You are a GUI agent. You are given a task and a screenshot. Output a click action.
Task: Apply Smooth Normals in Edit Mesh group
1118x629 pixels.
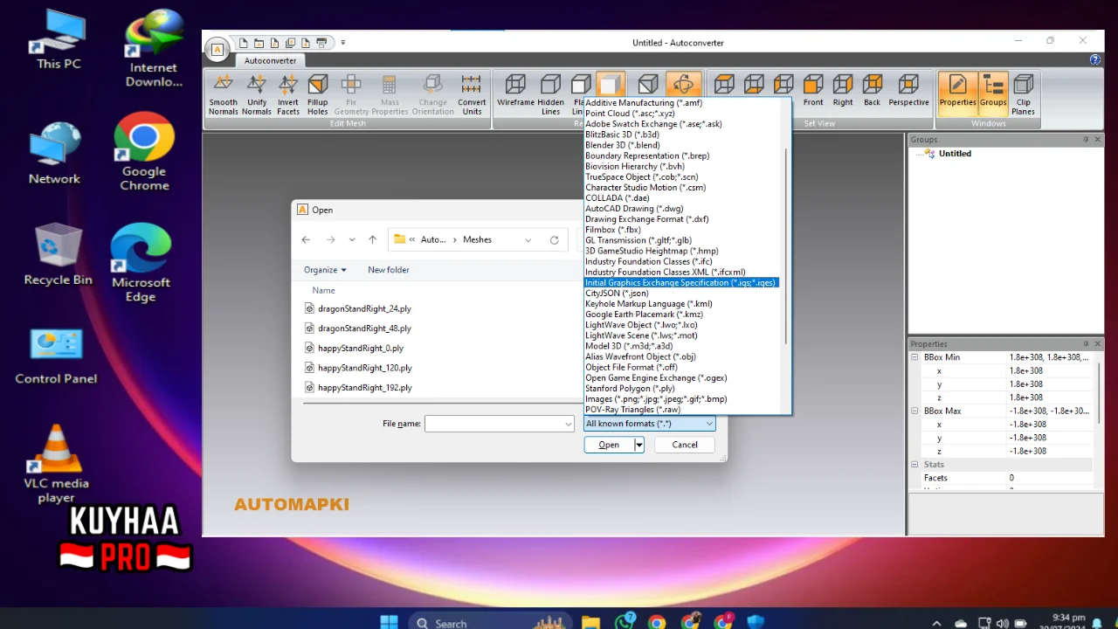(223, 94)
